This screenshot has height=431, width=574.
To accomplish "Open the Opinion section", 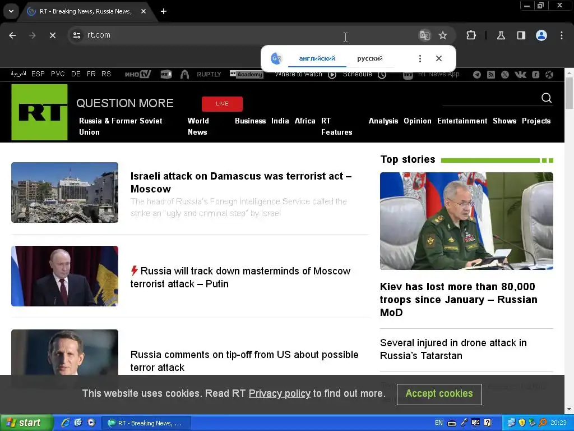I will (x=417, y=121).
